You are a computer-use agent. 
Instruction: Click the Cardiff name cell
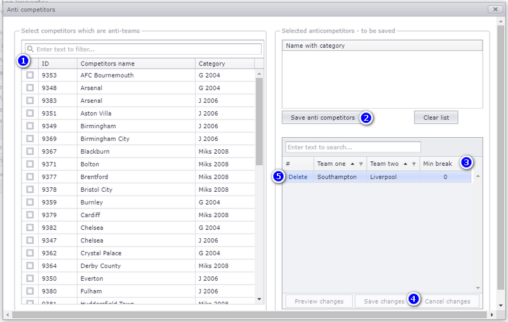[136, 215]
